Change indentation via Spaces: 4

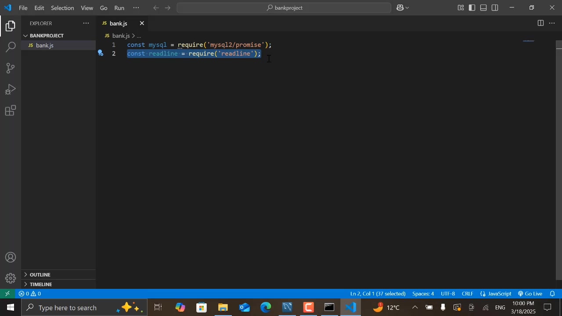pos(423,294)
